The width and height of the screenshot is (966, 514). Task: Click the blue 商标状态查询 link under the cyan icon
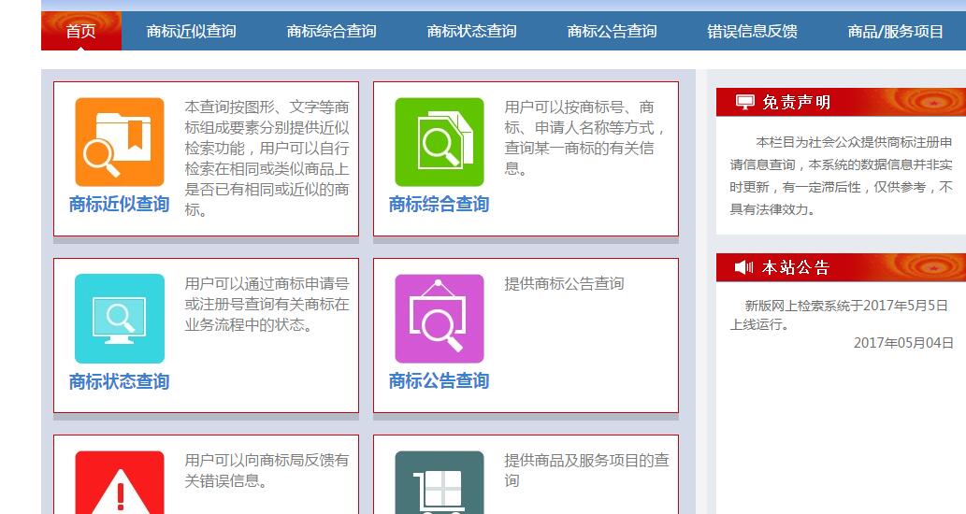click(x=119, y=381)
